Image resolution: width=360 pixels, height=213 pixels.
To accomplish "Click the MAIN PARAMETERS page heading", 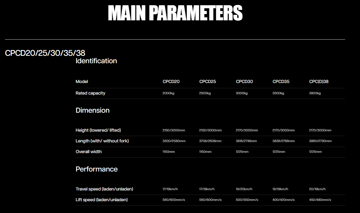I will coord(175,13).
